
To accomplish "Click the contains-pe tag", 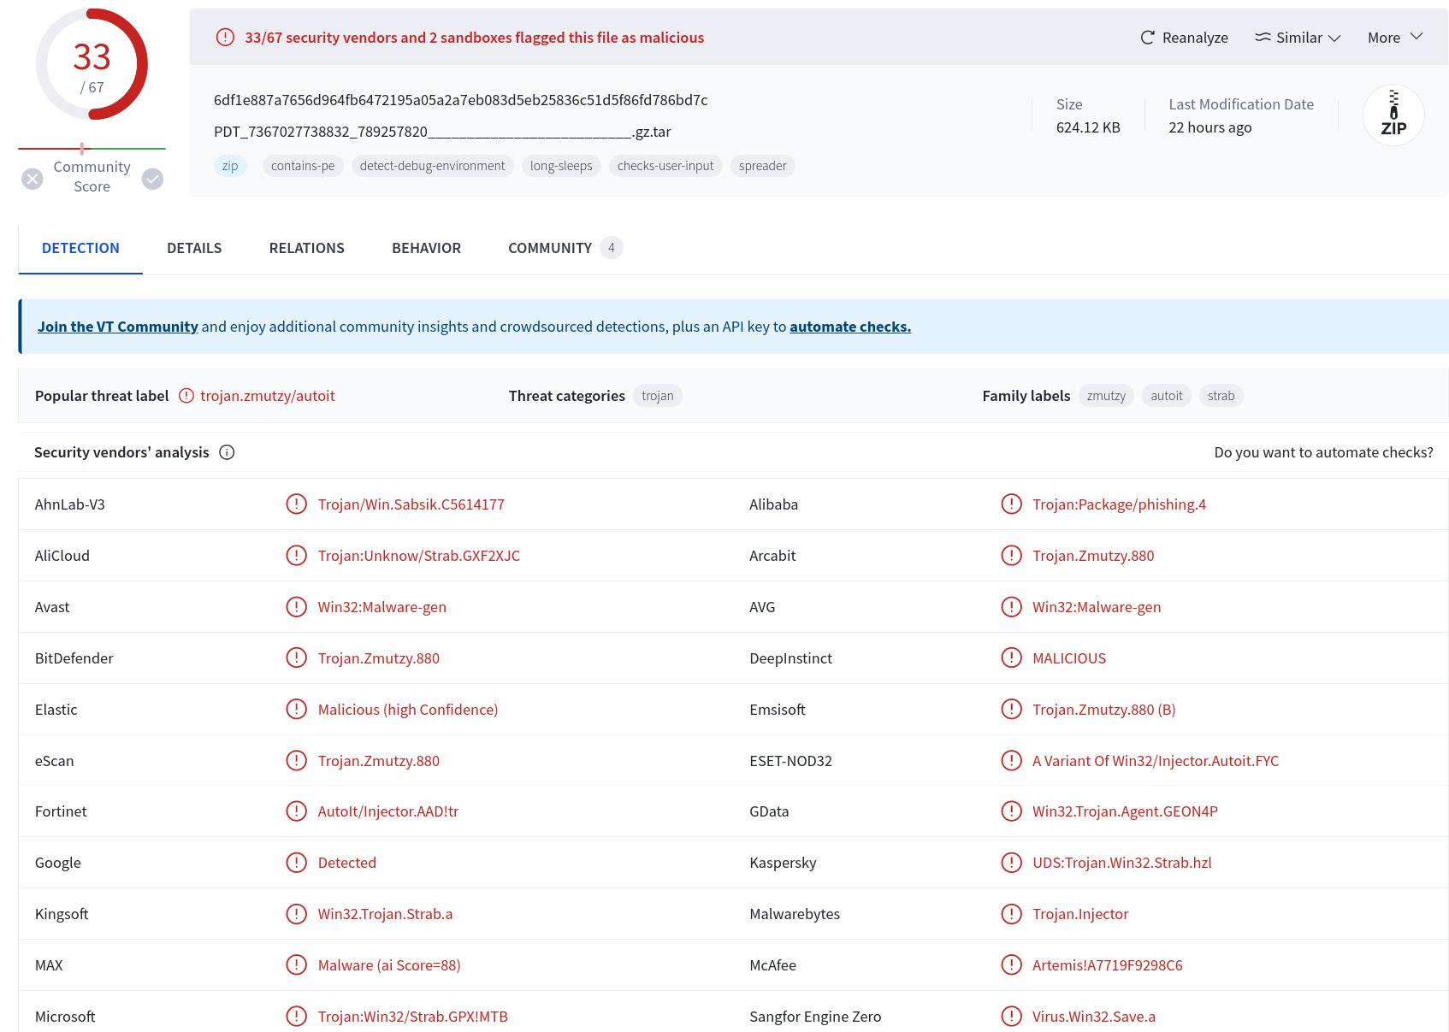I will 303,166.
